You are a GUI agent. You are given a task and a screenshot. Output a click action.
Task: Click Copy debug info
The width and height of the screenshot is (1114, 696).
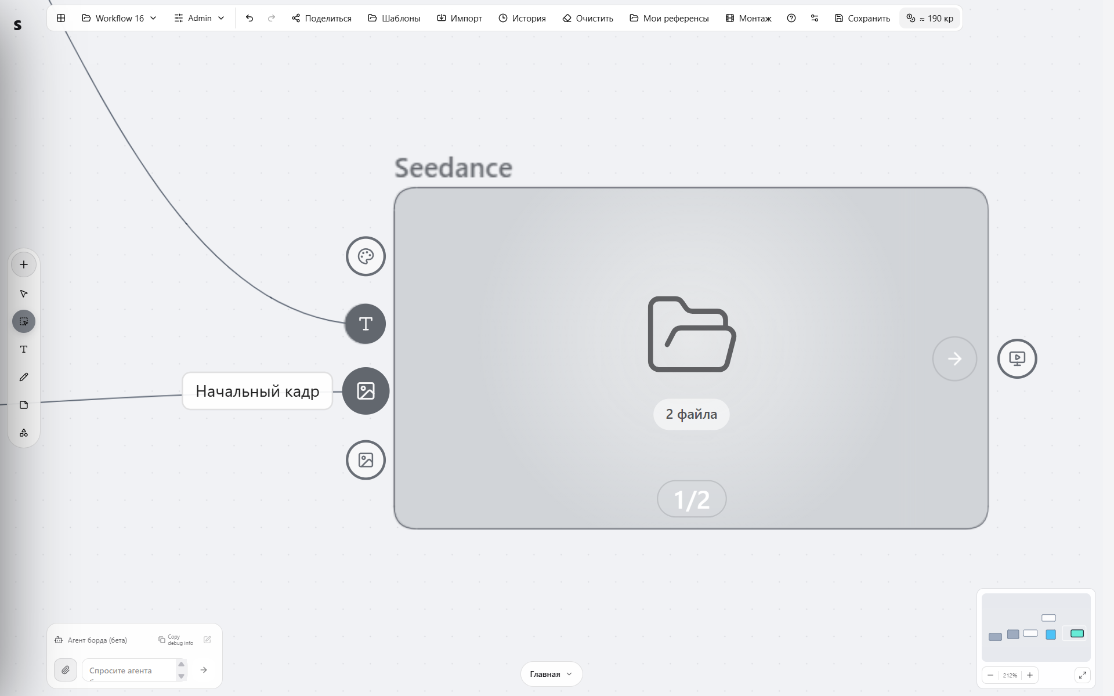176,640
